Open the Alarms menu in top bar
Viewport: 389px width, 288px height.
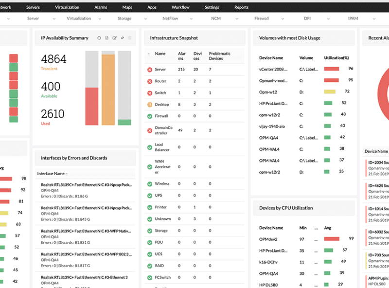point(101,7)
